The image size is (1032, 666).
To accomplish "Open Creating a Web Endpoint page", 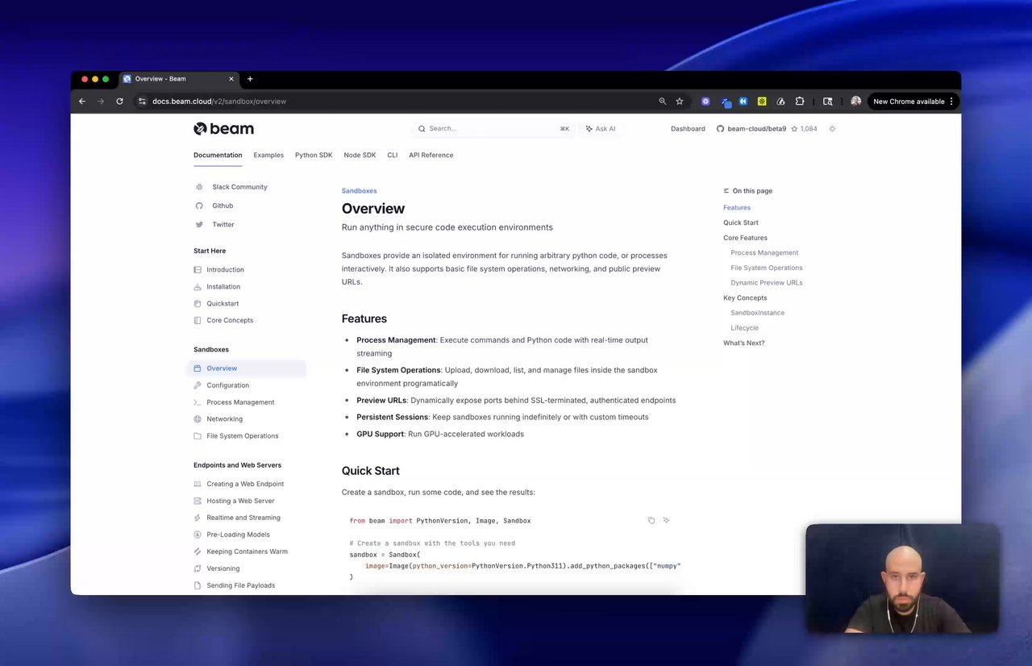I will click(245, 484).
